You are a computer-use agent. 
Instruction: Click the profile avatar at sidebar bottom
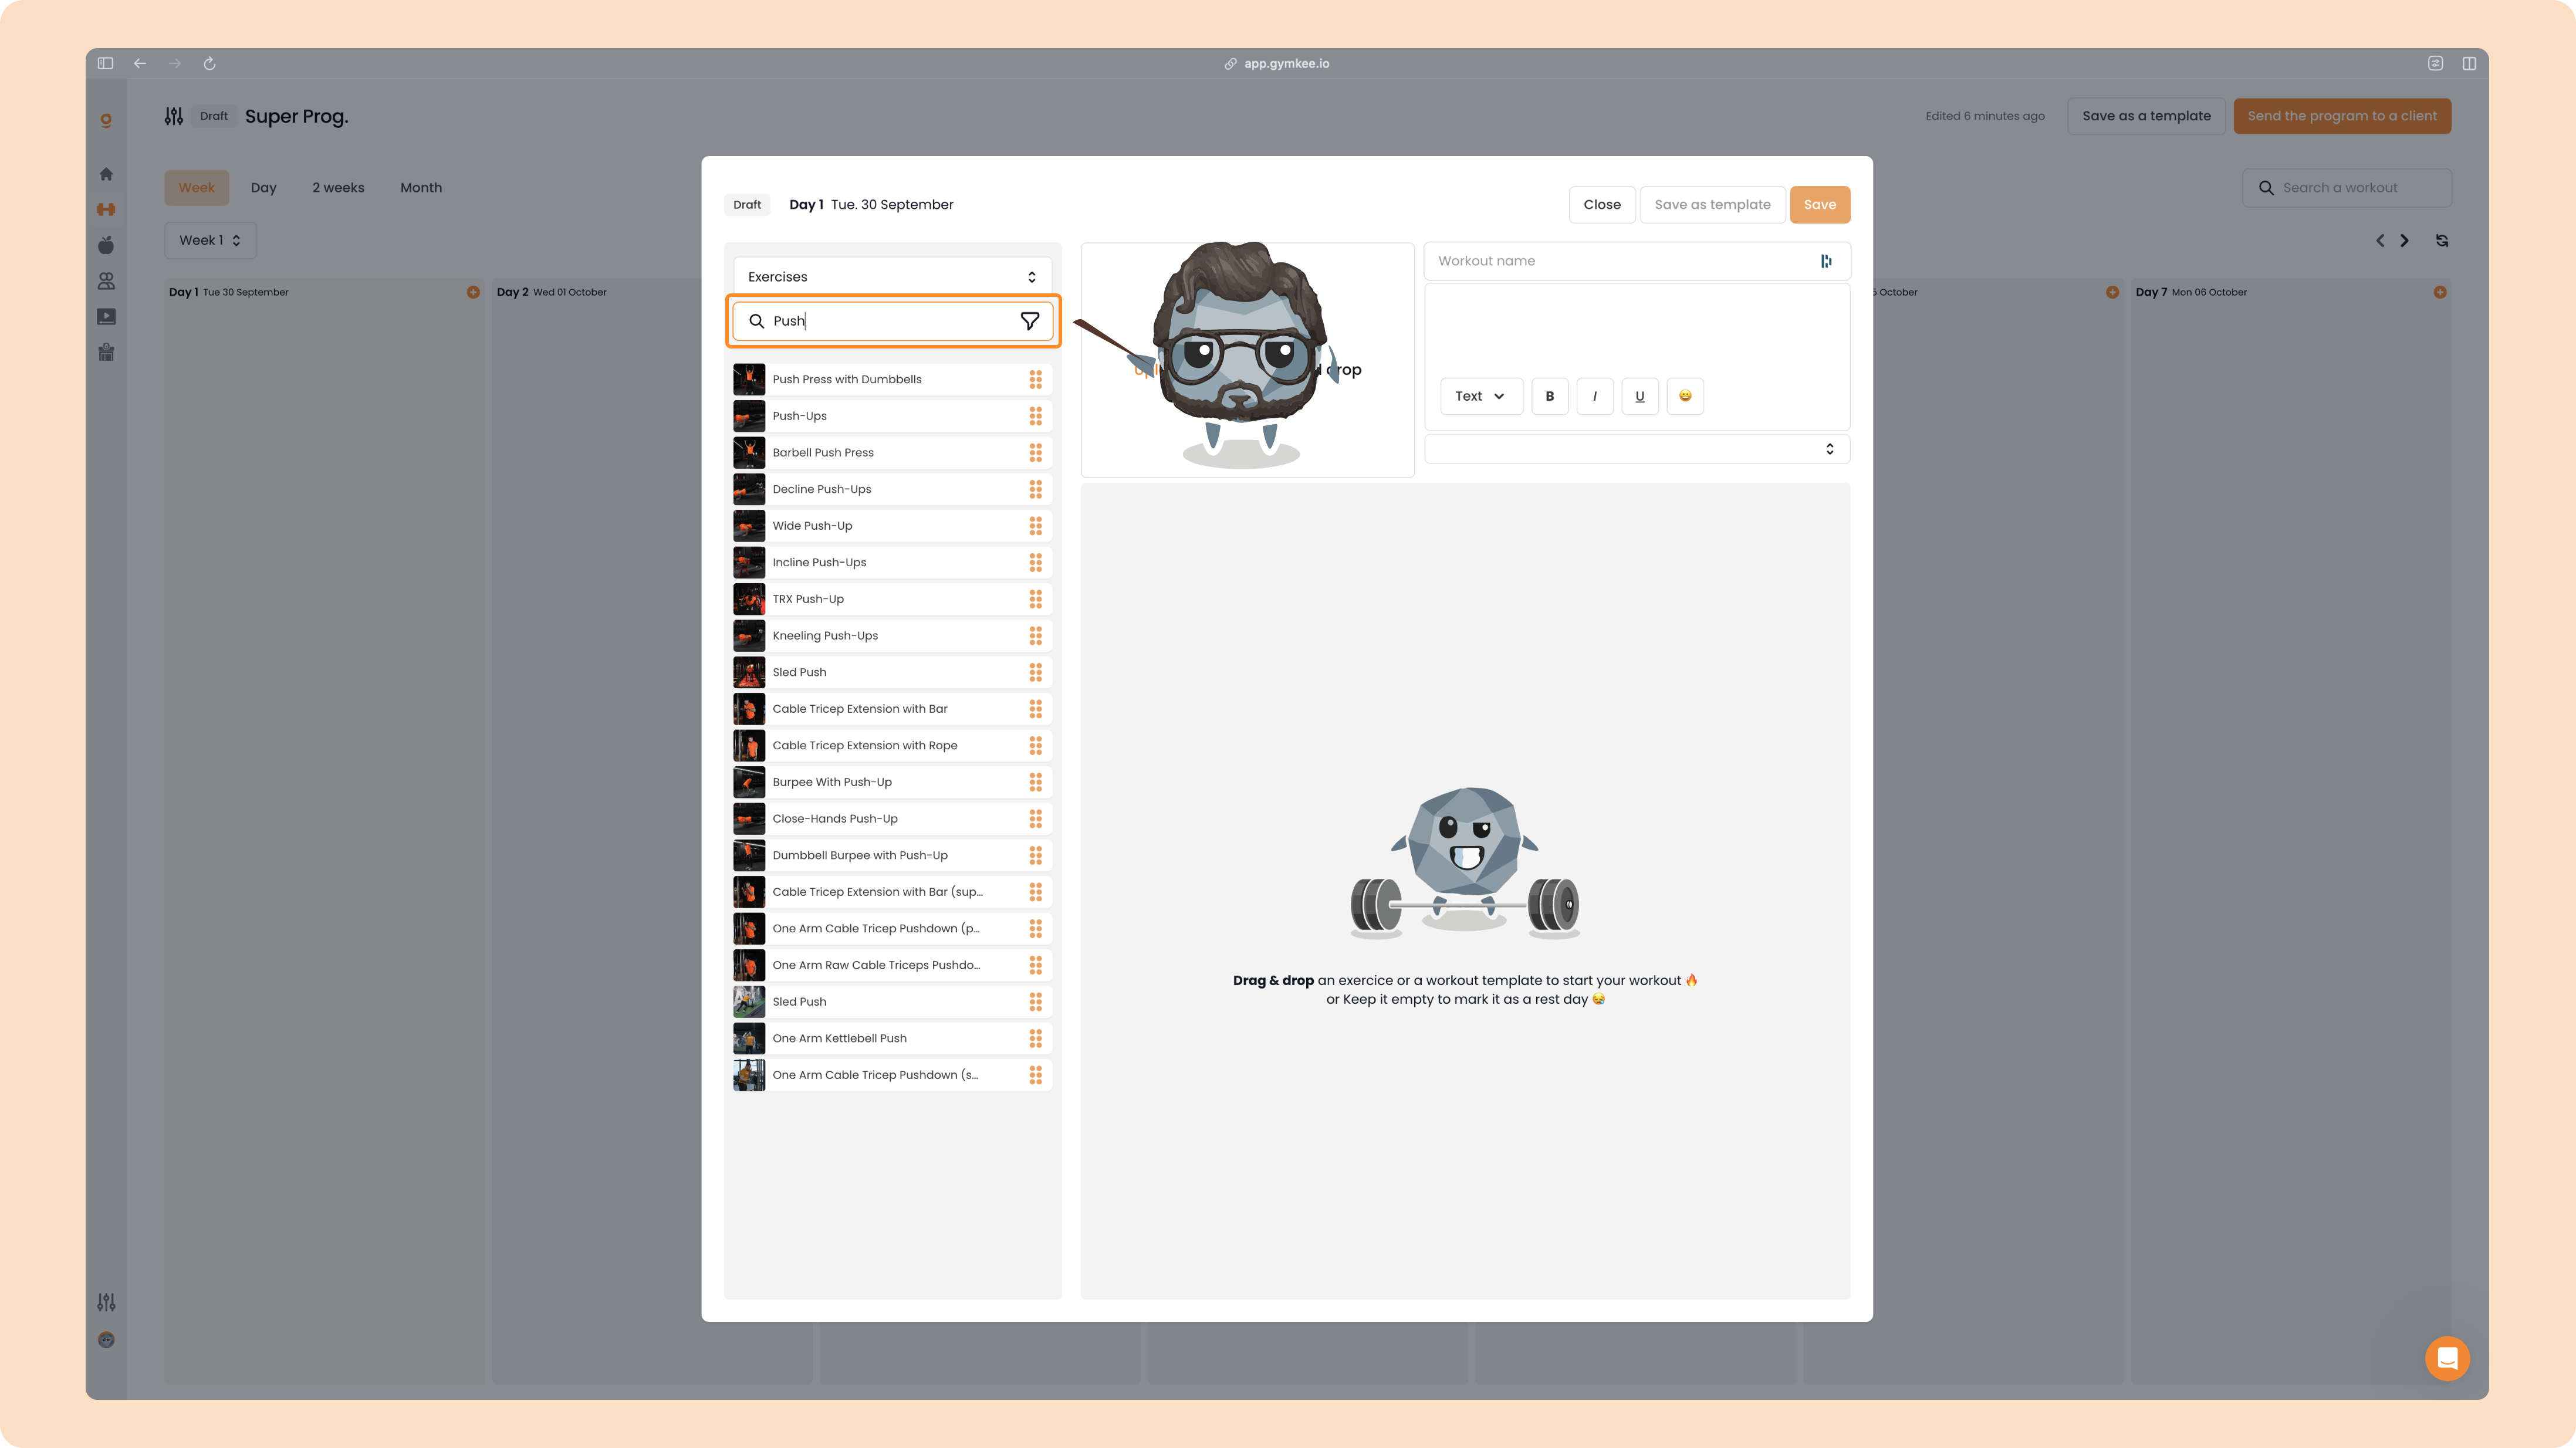(106, 1340)
